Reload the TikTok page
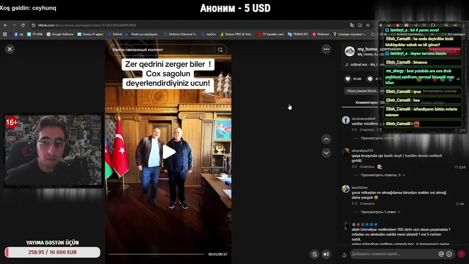 [23, 25]
